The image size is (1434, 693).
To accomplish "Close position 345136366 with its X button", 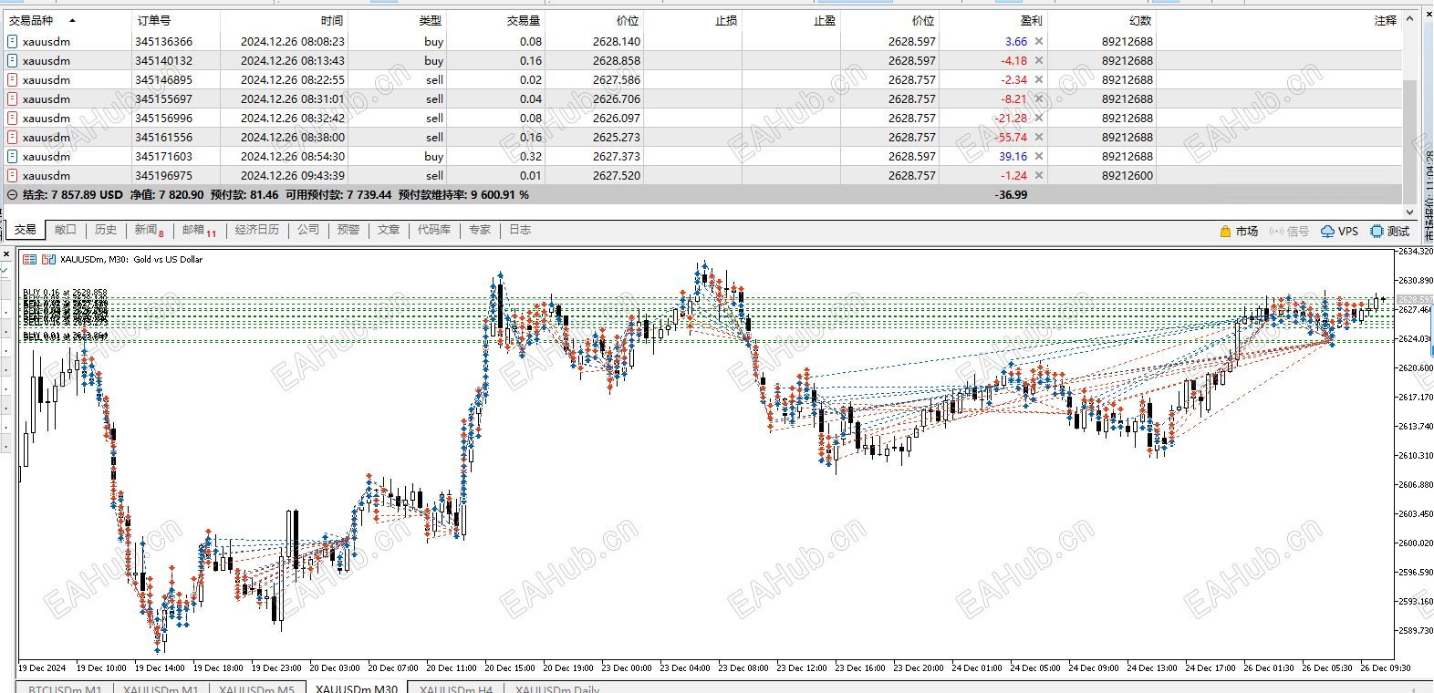I will 1039,41.
